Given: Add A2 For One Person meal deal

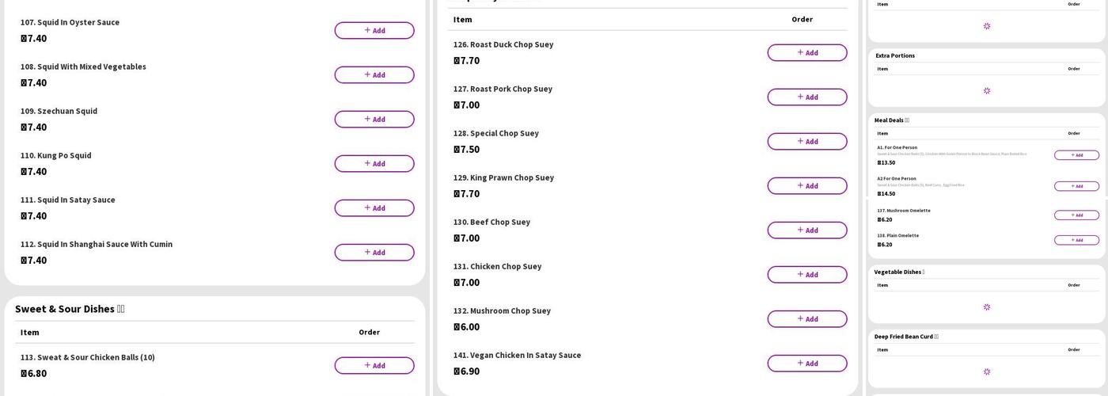Looking at the screenshot, I should pos(1076,186).
